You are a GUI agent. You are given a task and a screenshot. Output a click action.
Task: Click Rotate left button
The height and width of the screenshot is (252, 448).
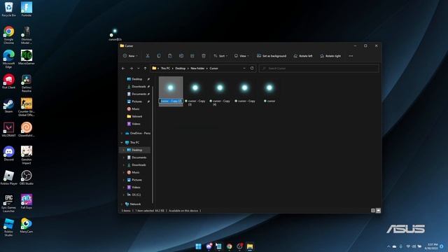click(x=303, y=56)
